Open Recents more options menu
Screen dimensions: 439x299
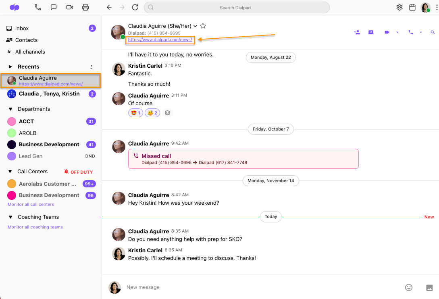[91, 66]
